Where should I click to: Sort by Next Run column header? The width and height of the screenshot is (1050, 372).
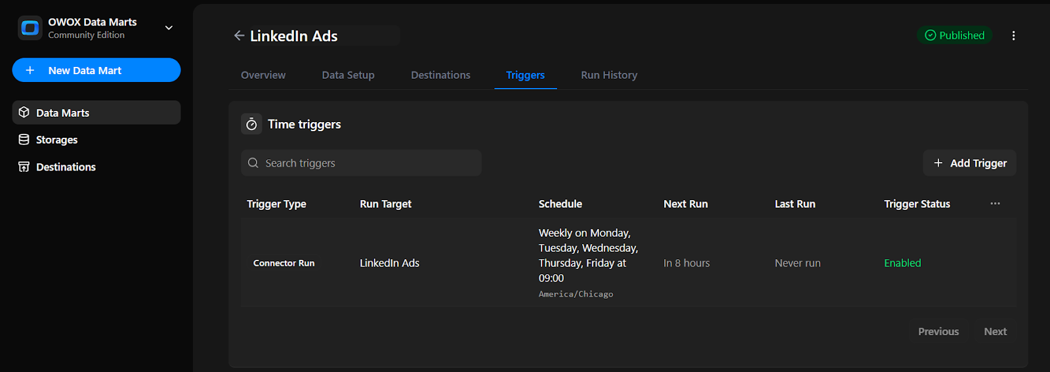(686, 204)
